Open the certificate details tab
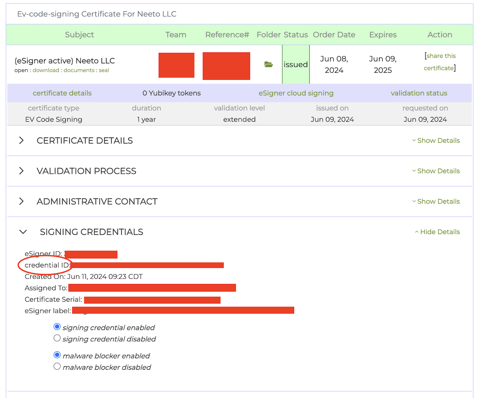Screen dimensions: 483x398 tap(62, 93)
